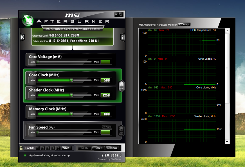
Task: Click the "Core clock, MHz" graph title
Action: click(206, 88)
